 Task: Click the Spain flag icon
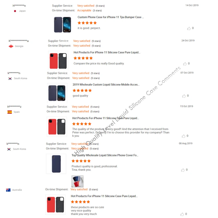click(x=10, y=112)
